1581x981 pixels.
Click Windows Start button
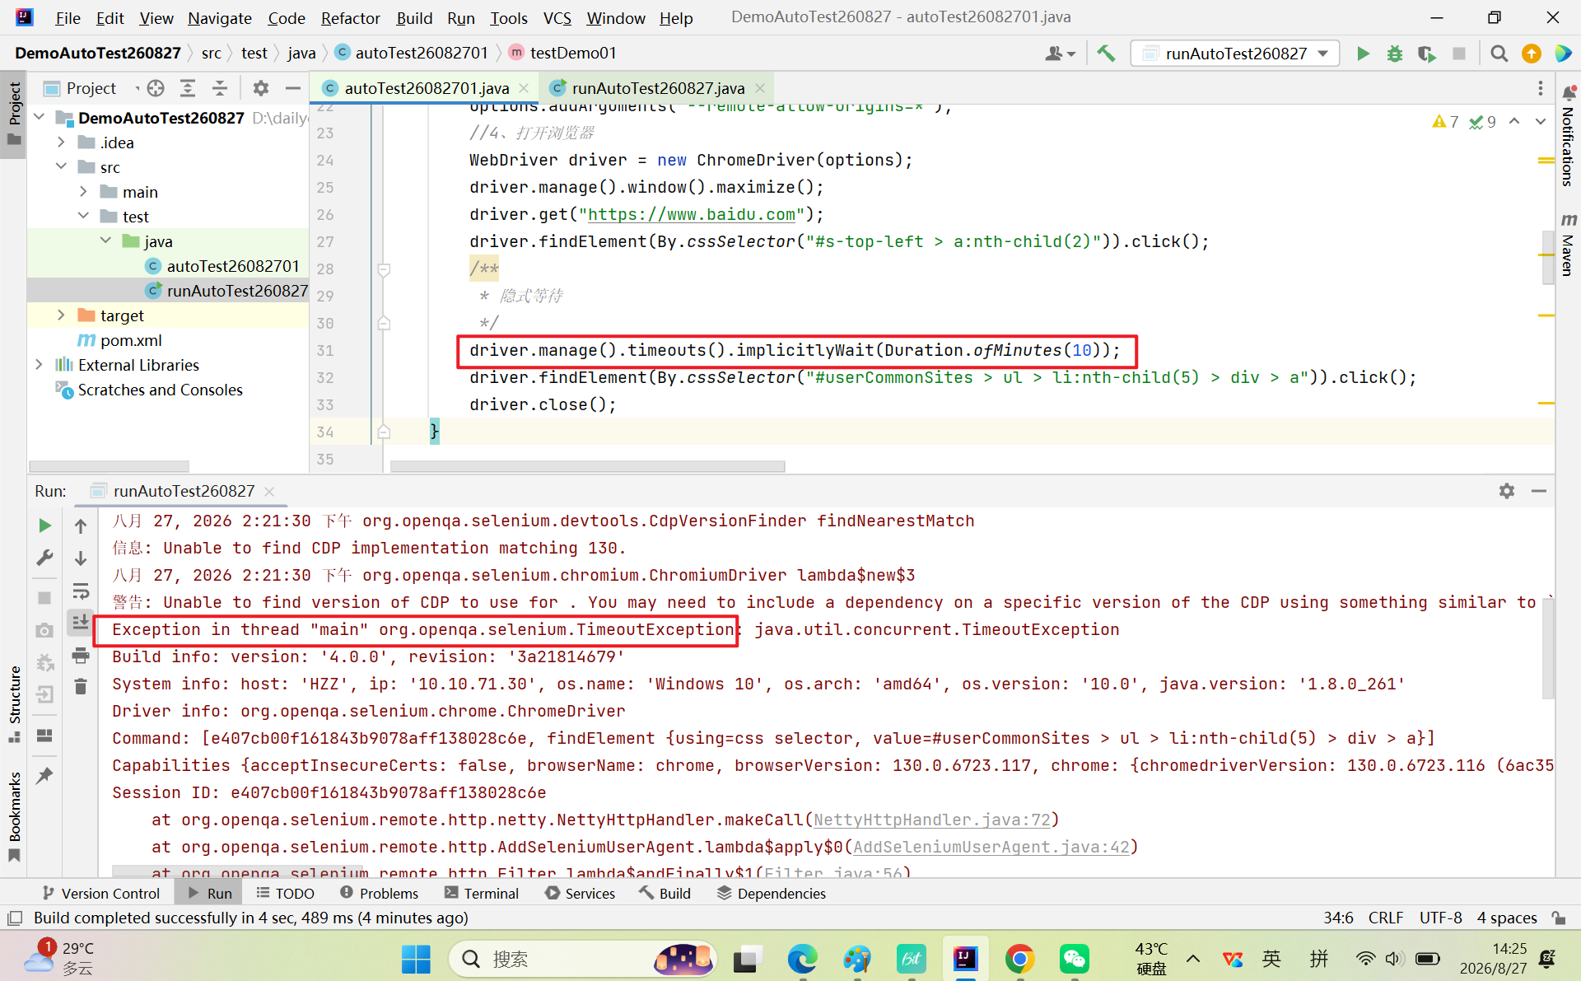pos(416,959)
